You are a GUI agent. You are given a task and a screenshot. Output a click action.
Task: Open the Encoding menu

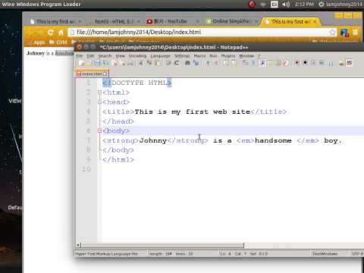[x=137, y=56]
